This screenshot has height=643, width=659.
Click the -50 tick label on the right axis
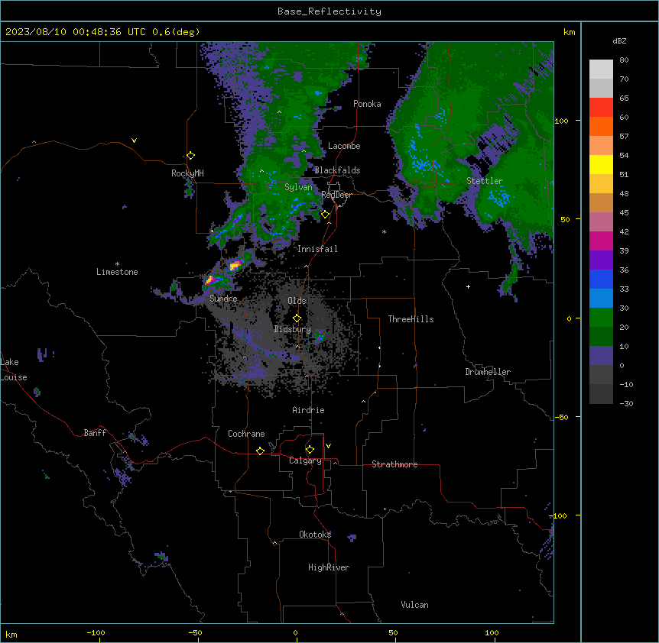(x=561, y=417)
